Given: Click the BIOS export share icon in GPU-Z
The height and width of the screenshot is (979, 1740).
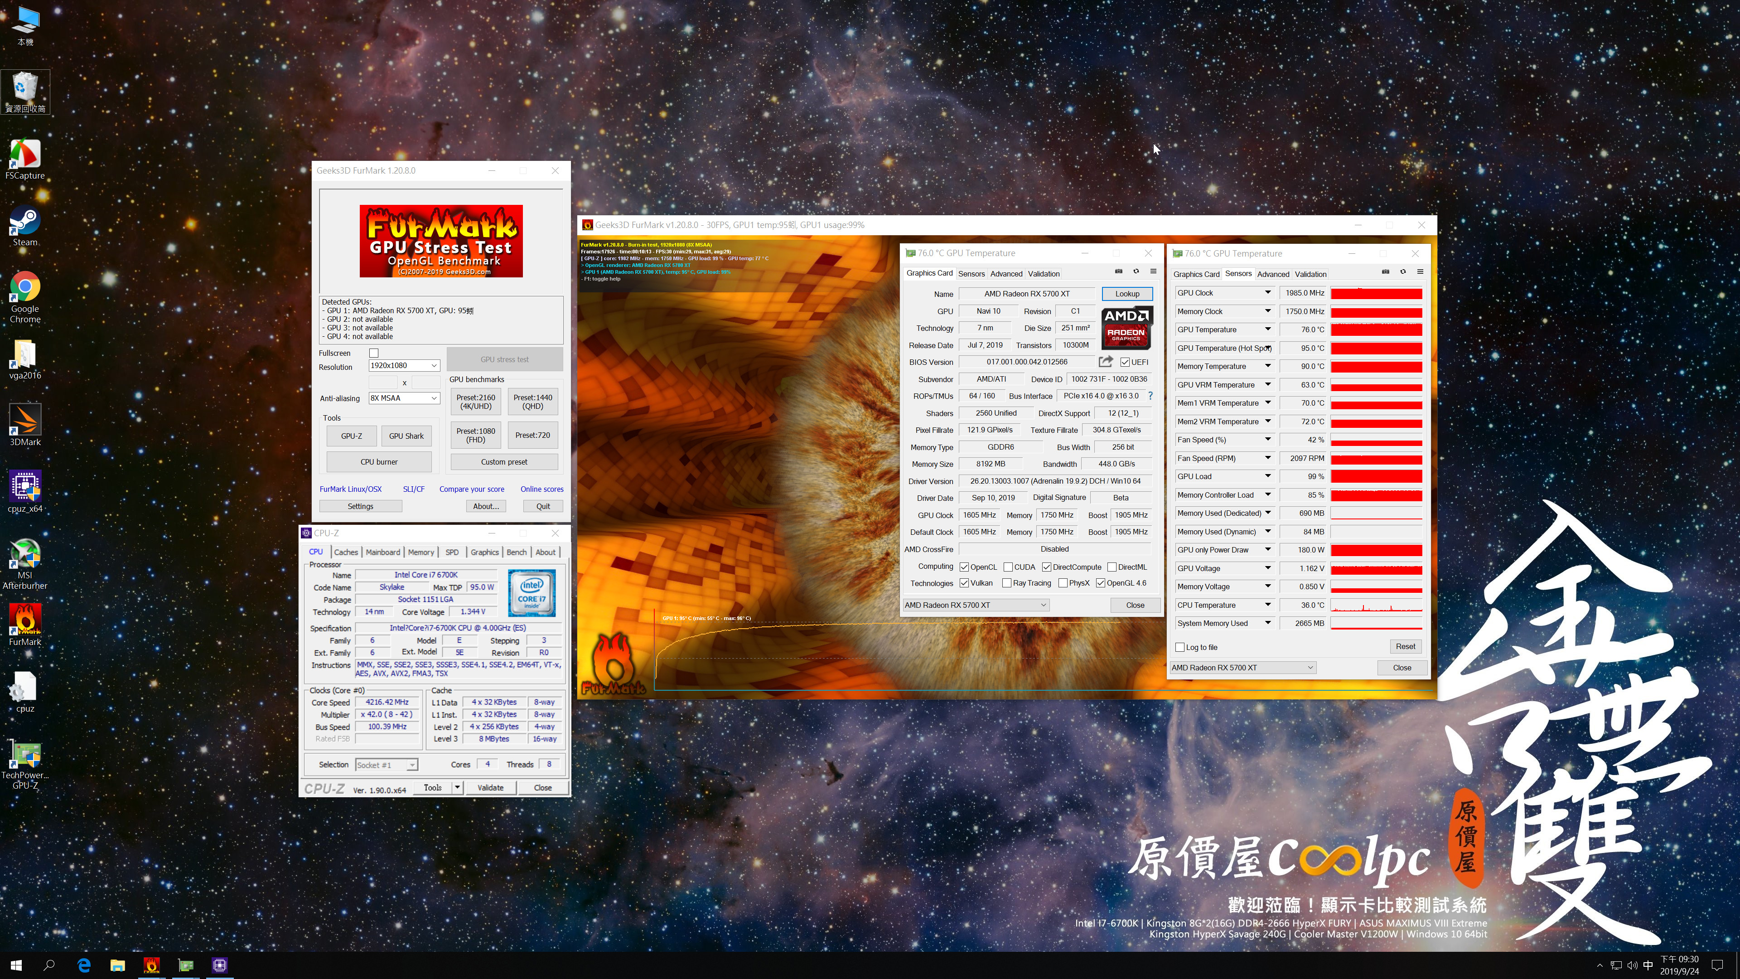Looking at the screenshot, I should (x=1106, y=362).
